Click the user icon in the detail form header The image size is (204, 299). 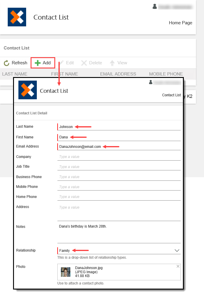coord(151,82)
